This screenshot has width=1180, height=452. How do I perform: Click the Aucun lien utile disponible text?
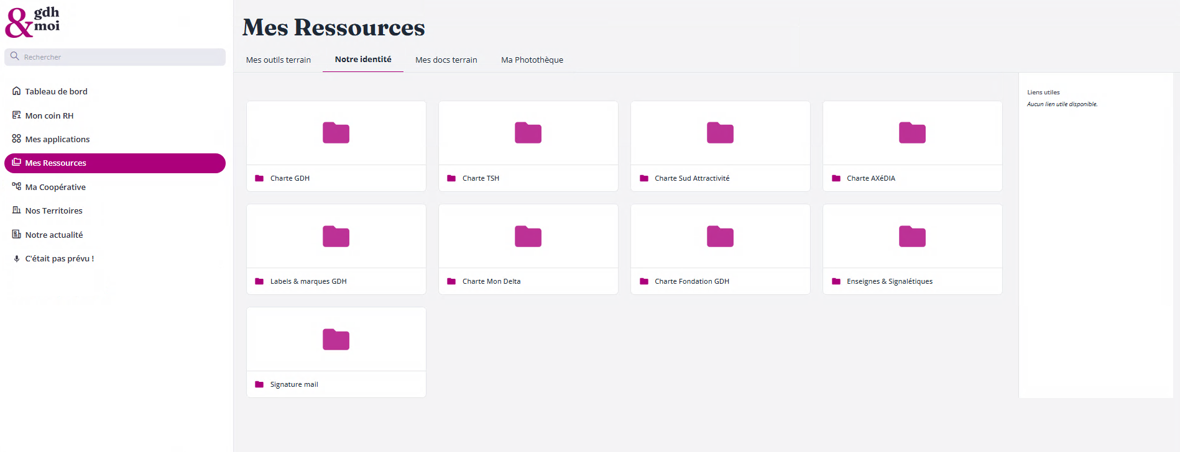tap(1062, 104)
